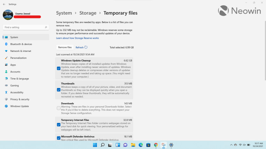Open Chat on the taskbar
Image resolution: width=266 pixels, height=149 pixels.
[x=125, y=145]
